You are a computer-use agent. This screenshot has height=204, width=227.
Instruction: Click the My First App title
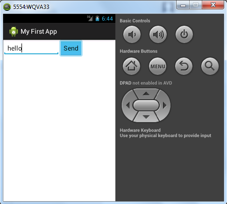point(39,31)
